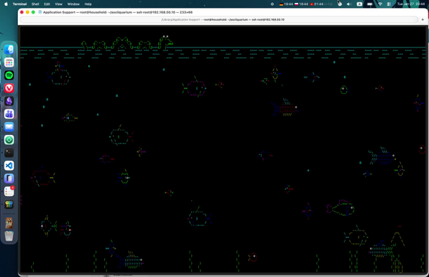The image size is (429, 277).
Task: Open the Window menu
Action: tap(73, 4)
